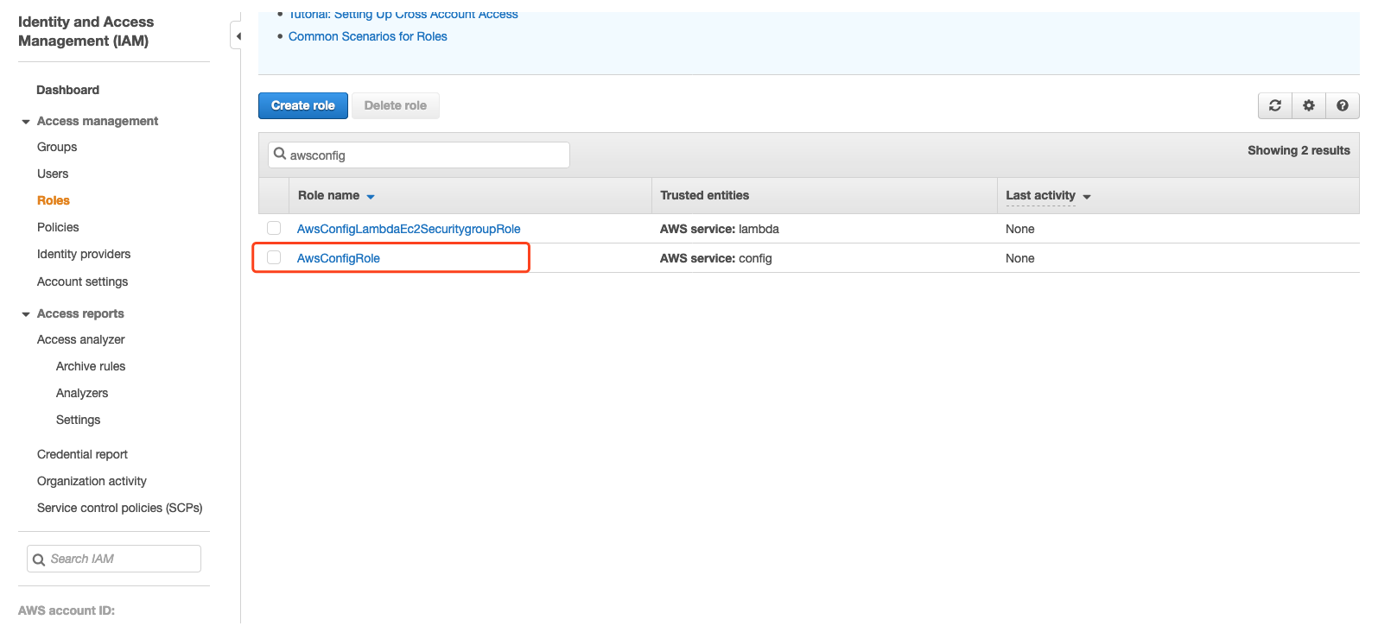Open Identity providers page

(x=84, y=254)
